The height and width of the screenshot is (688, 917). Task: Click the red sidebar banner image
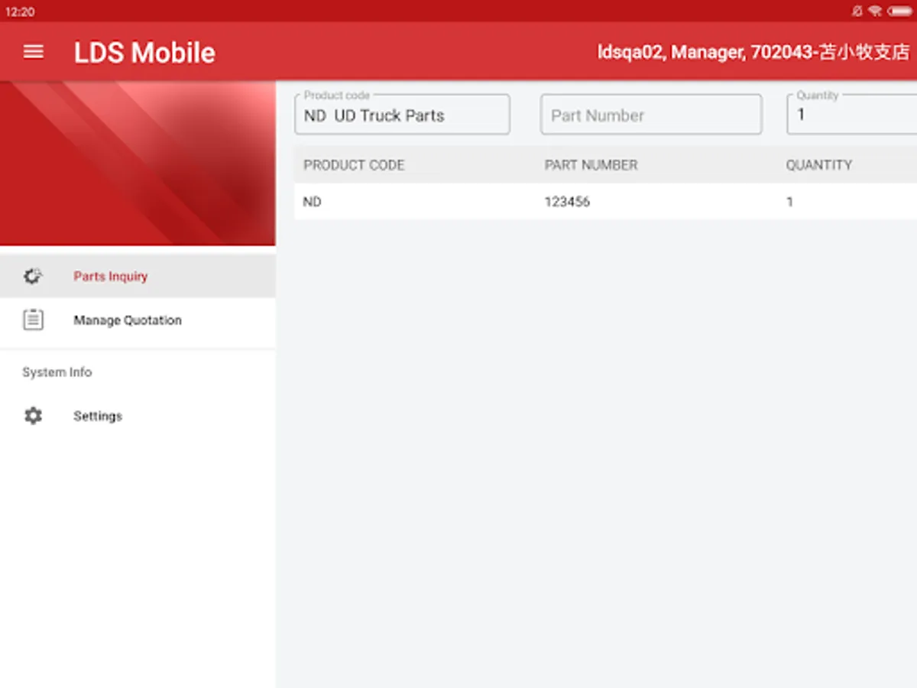[138, 163]
